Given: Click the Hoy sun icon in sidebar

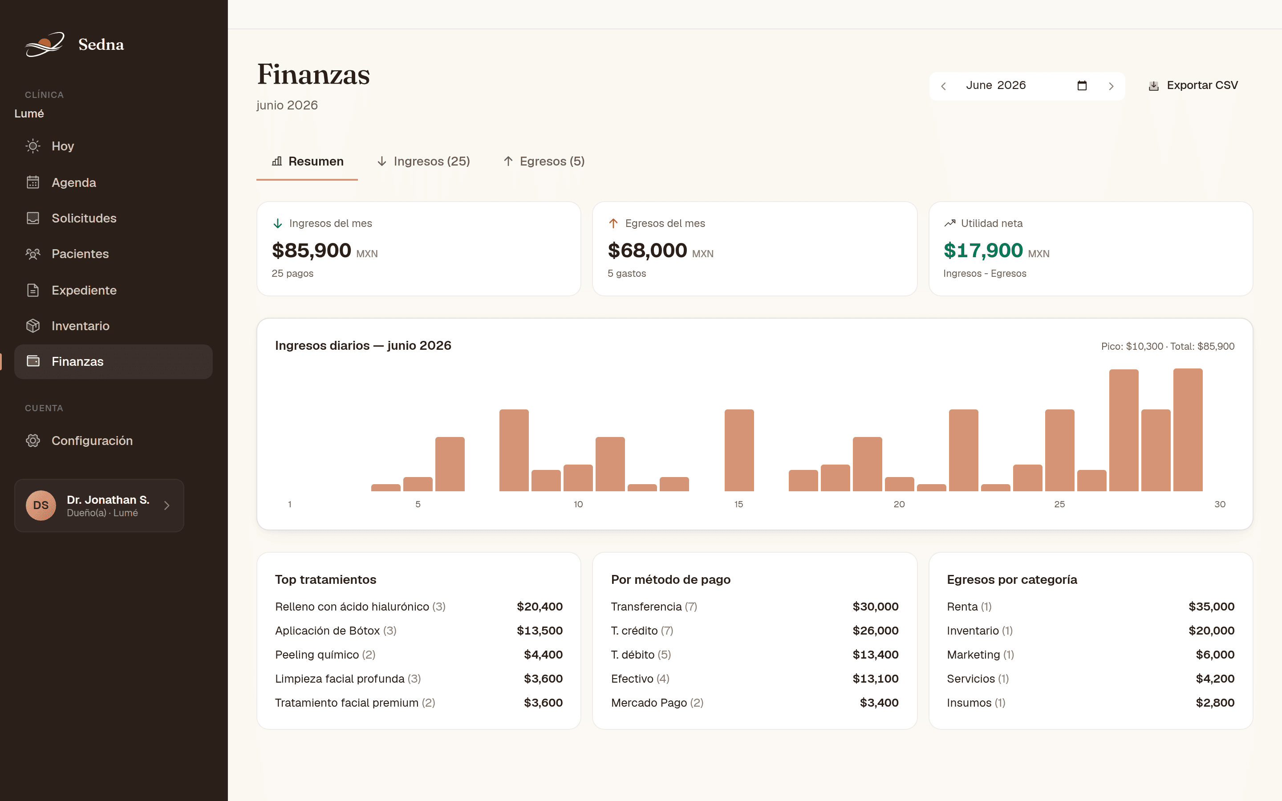Looking at the screenshot, I should point(33,146).
